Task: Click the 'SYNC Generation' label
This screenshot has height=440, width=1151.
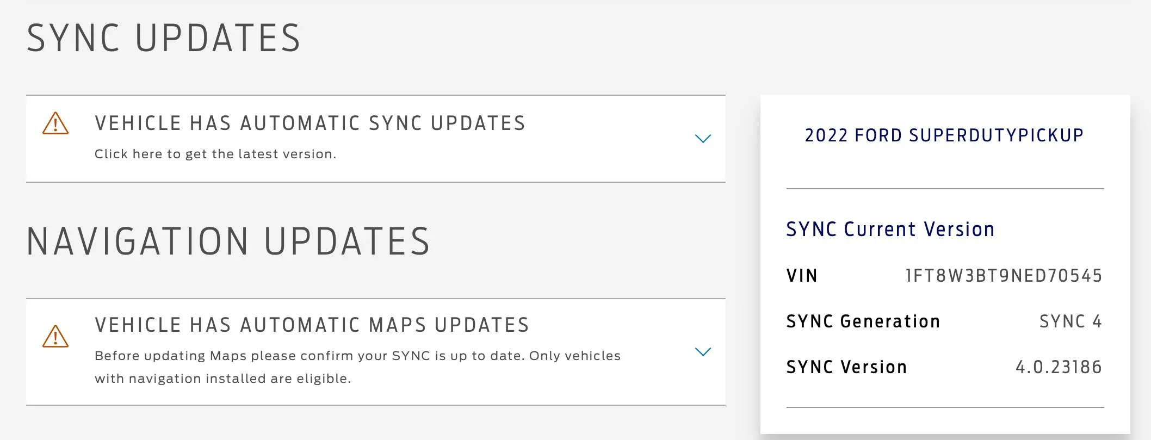Action: pos(863,321)
